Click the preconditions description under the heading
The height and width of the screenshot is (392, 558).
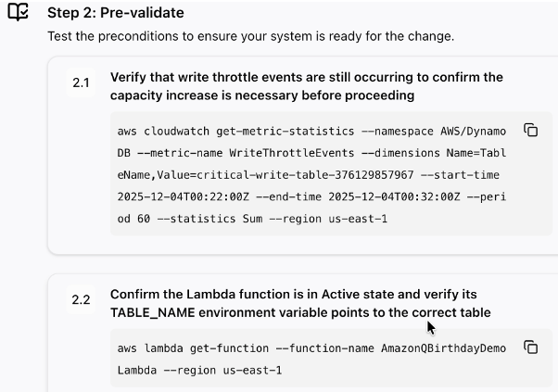coord(250,37)
